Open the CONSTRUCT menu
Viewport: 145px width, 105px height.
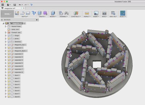76,16
